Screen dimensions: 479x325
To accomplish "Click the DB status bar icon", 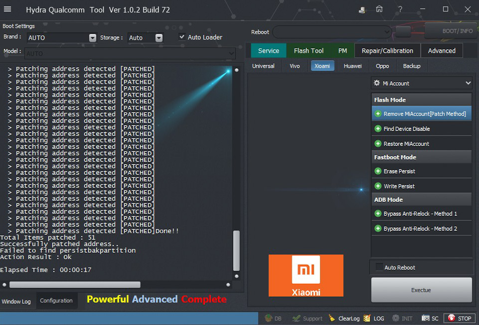I will click(273, 319).
